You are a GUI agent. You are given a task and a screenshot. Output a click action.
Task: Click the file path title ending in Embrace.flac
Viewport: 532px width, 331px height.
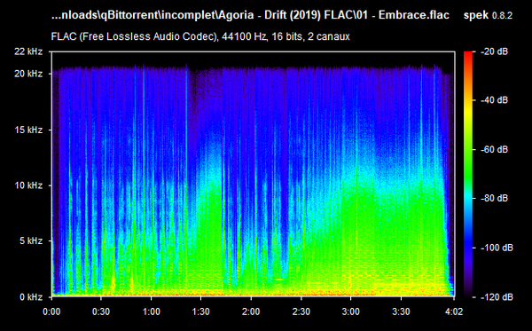(x=250, y=15)
